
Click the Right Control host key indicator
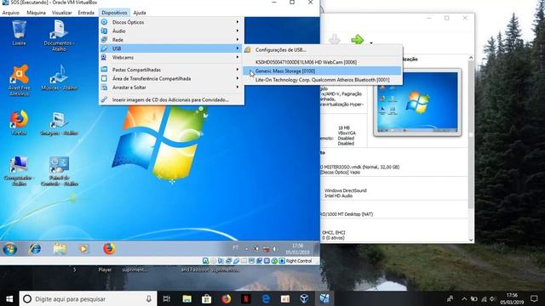point(299,261)
